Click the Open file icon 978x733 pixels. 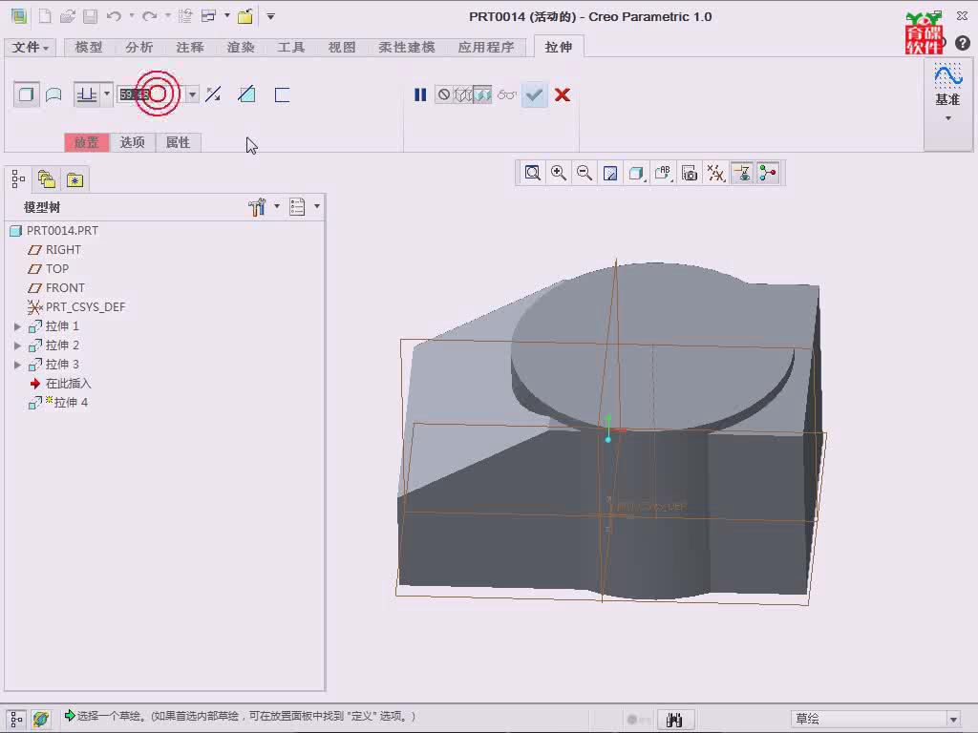(x=68, y=16)
